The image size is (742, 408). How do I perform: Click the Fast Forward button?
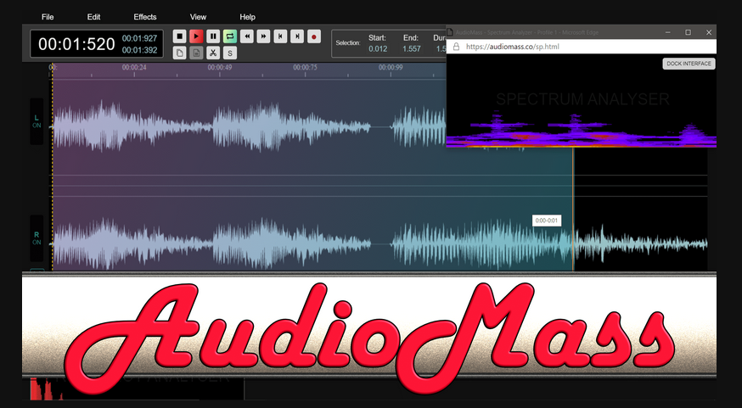click(x=263, y=36)
